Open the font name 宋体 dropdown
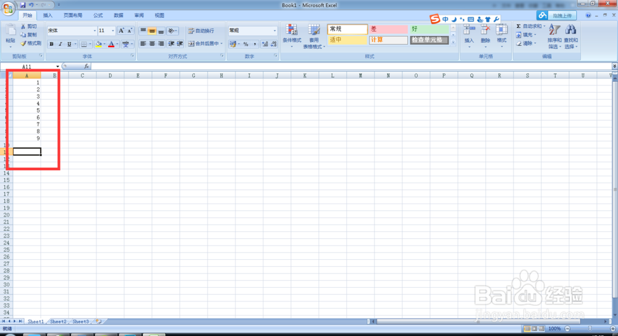 (95, 31)
